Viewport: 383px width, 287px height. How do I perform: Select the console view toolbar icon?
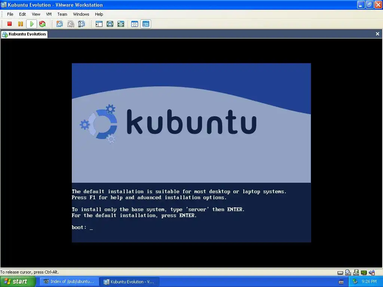(x=145, y=24)
